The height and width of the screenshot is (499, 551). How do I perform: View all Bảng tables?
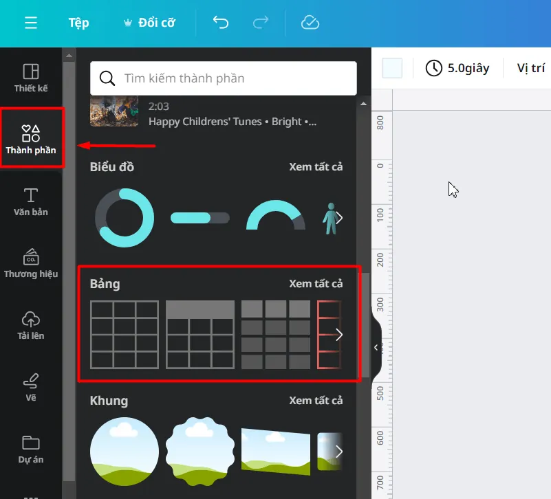click(x=316, y=284)
